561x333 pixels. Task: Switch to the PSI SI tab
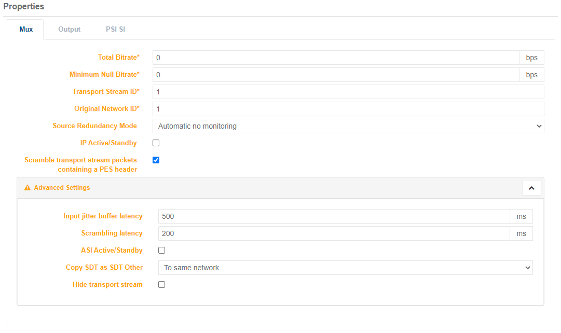pyautogui.click(x=115, y=30)
